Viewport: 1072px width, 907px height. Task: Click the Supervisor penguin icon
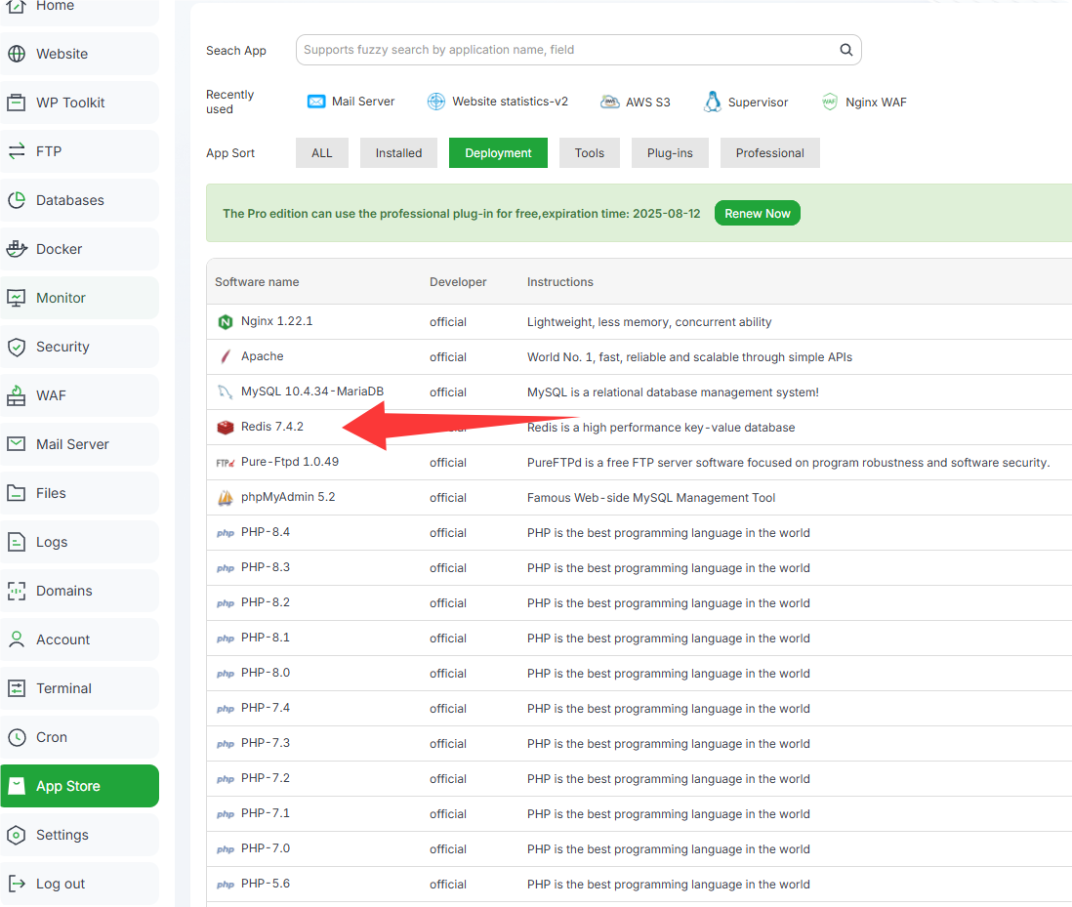point(713,102)
